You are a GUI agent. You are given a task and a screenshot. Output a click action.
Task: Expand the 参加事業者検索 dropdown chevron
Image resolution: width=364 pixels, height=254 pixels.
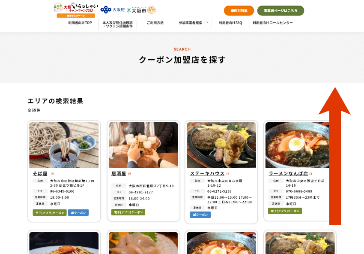pos(207,23)
